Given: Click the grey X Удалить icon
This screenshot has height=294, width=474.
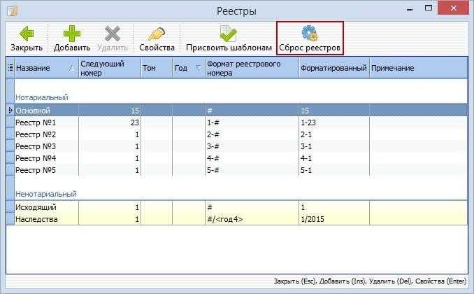Looking at the screenshot, I should tap(113, 34).
